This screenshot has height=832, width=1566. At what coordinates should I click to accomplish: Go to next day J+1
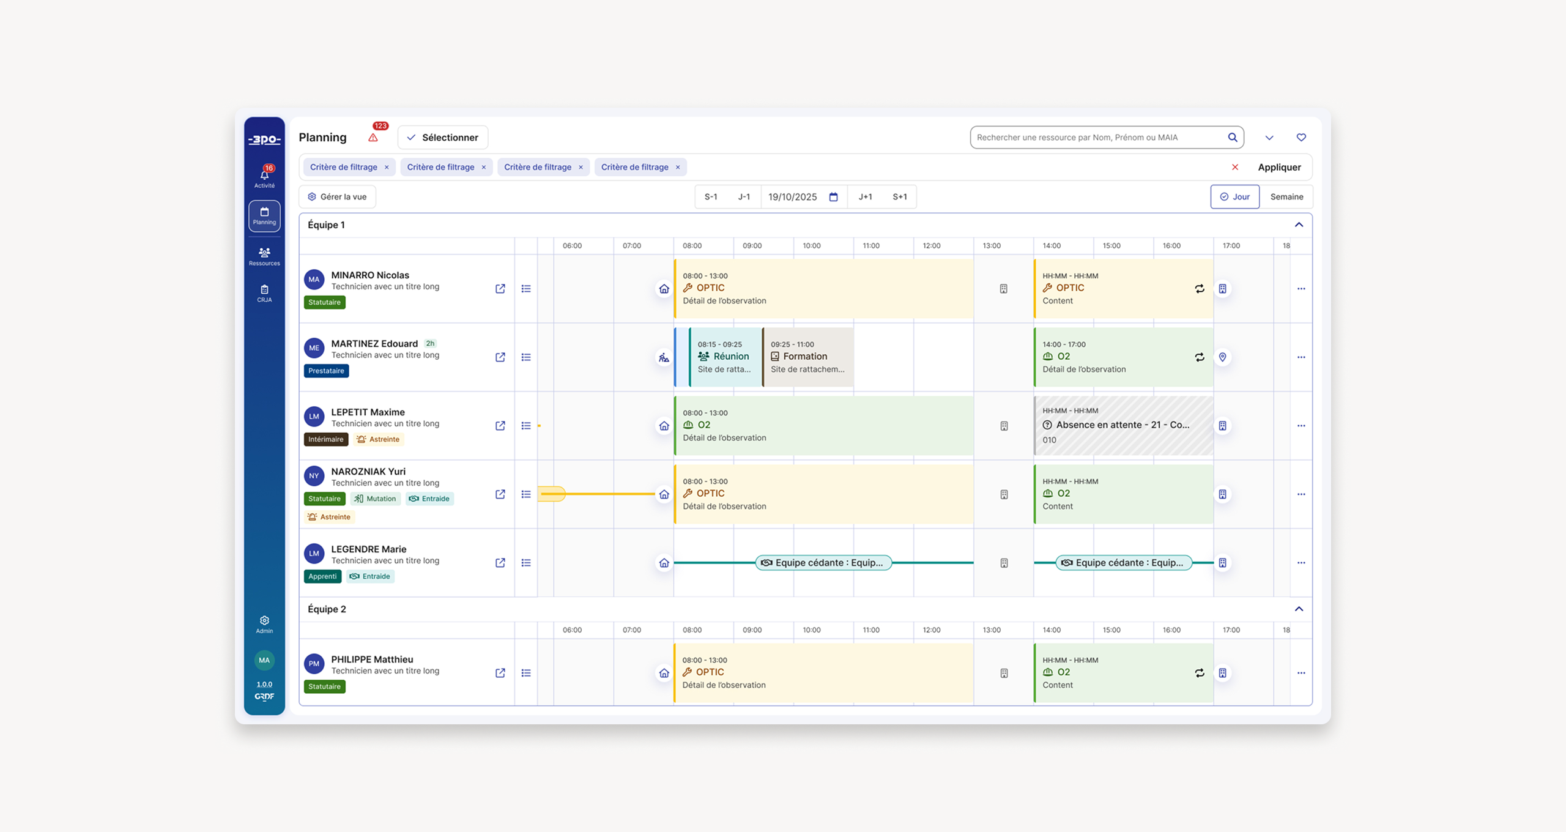(x=865, y=197)
